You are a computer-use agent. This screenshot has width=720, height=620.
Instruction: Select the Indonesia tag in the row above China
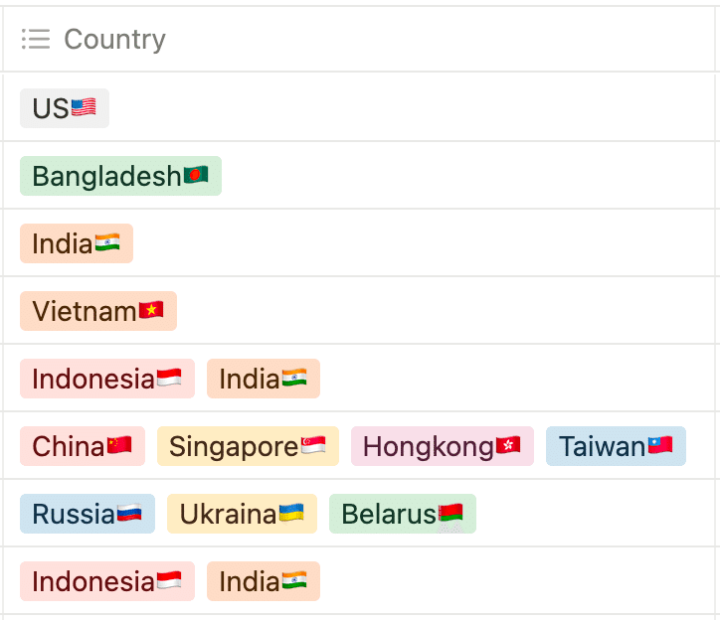coord(107,379)
